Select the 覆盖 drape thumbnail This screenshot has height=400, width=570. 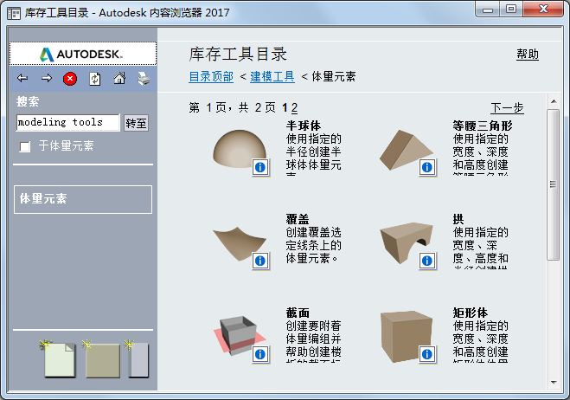pos(239,243)
